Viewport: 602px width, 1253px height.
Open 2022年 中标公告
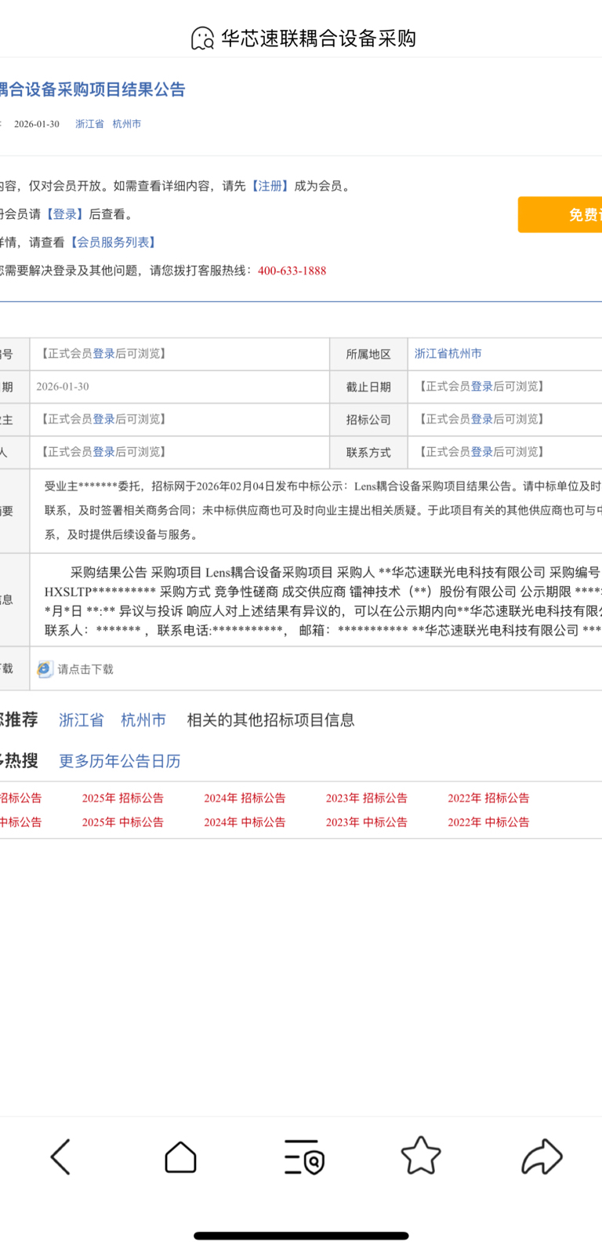(488, 822)
